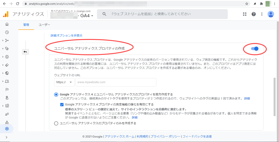Click the search magnifier icon

(104, 14)
